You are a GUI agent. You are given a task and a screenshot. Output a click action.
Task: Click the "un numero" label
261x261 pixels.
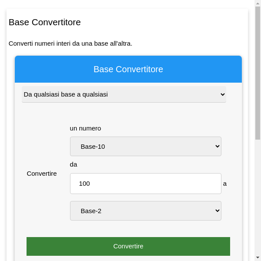(x=86, y=128)
